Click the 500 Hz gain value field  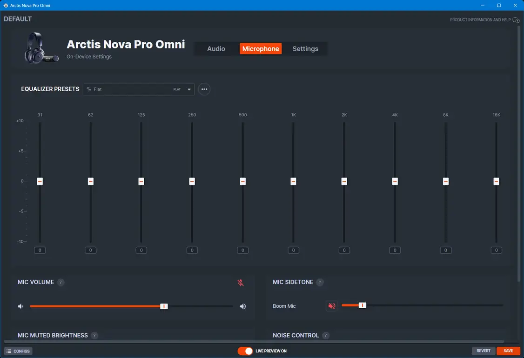click(243, 250)
